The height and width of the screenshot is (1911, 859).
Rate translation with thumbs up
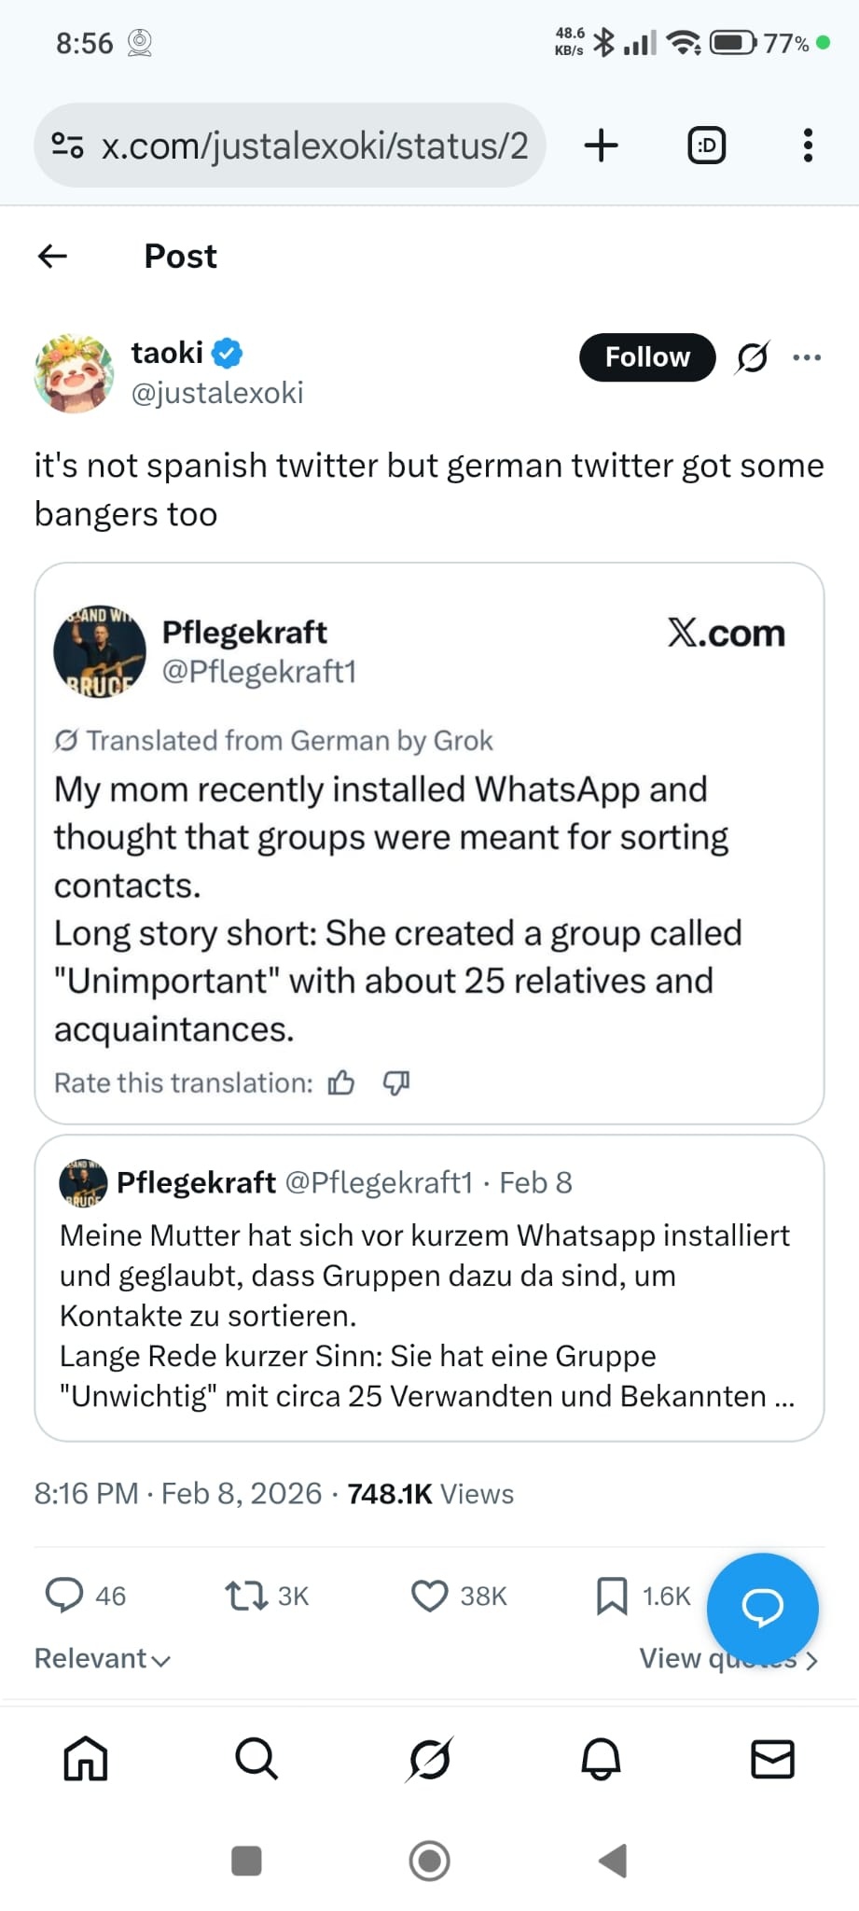(341, 1082)
